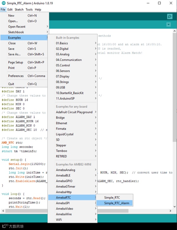Expand the Temboo examples
Screen dimensions: 177x230
coord(73,151)
